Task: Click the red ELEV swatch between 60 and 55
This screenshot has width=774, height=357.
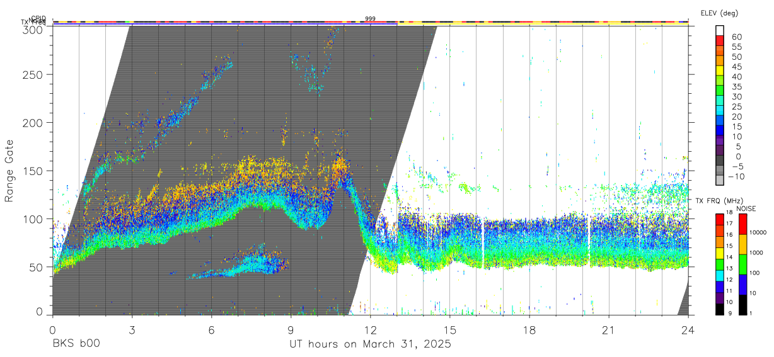Action: click(x=720, y=40)
